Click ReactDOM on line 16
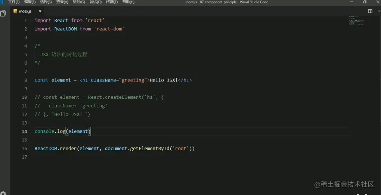The image size is (381, 195). tap(46, 148)
